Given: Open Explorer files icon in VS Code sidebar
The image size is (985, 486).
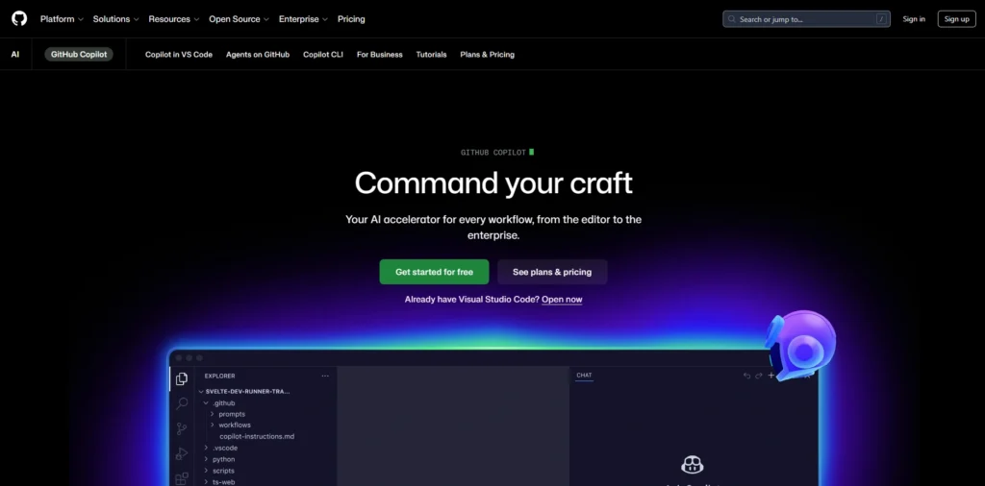Looking at the screenshot, I should [182, 378].
